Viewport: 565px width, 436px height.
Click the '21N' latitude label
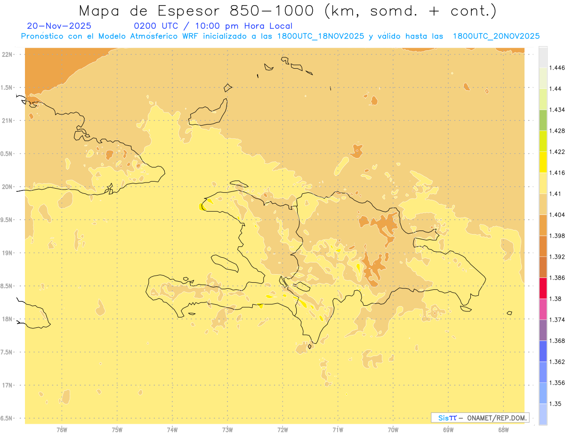pyautogui.click(x=7, y=120)
